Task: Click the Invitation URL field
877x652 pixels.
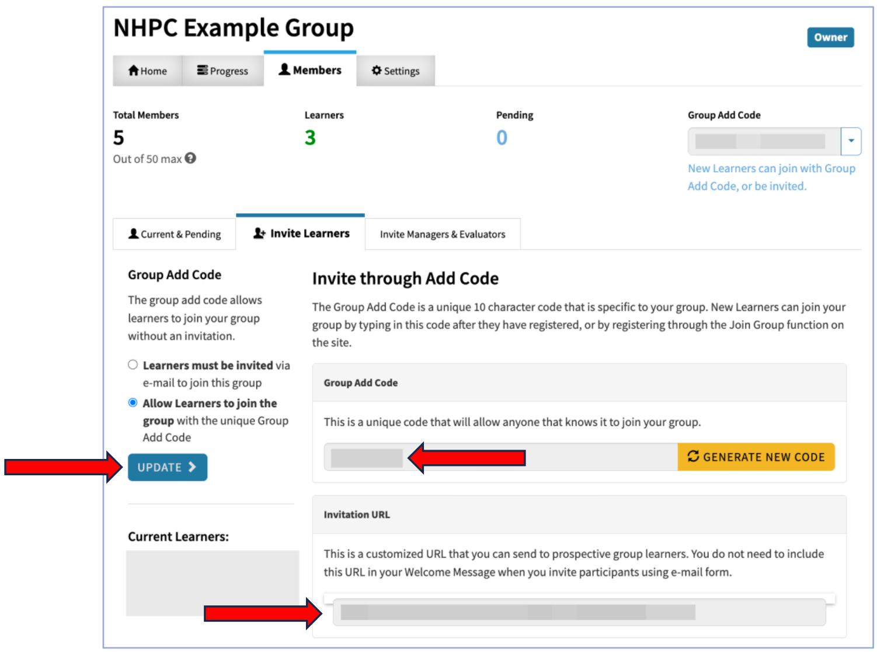Action: pos(579,612)
